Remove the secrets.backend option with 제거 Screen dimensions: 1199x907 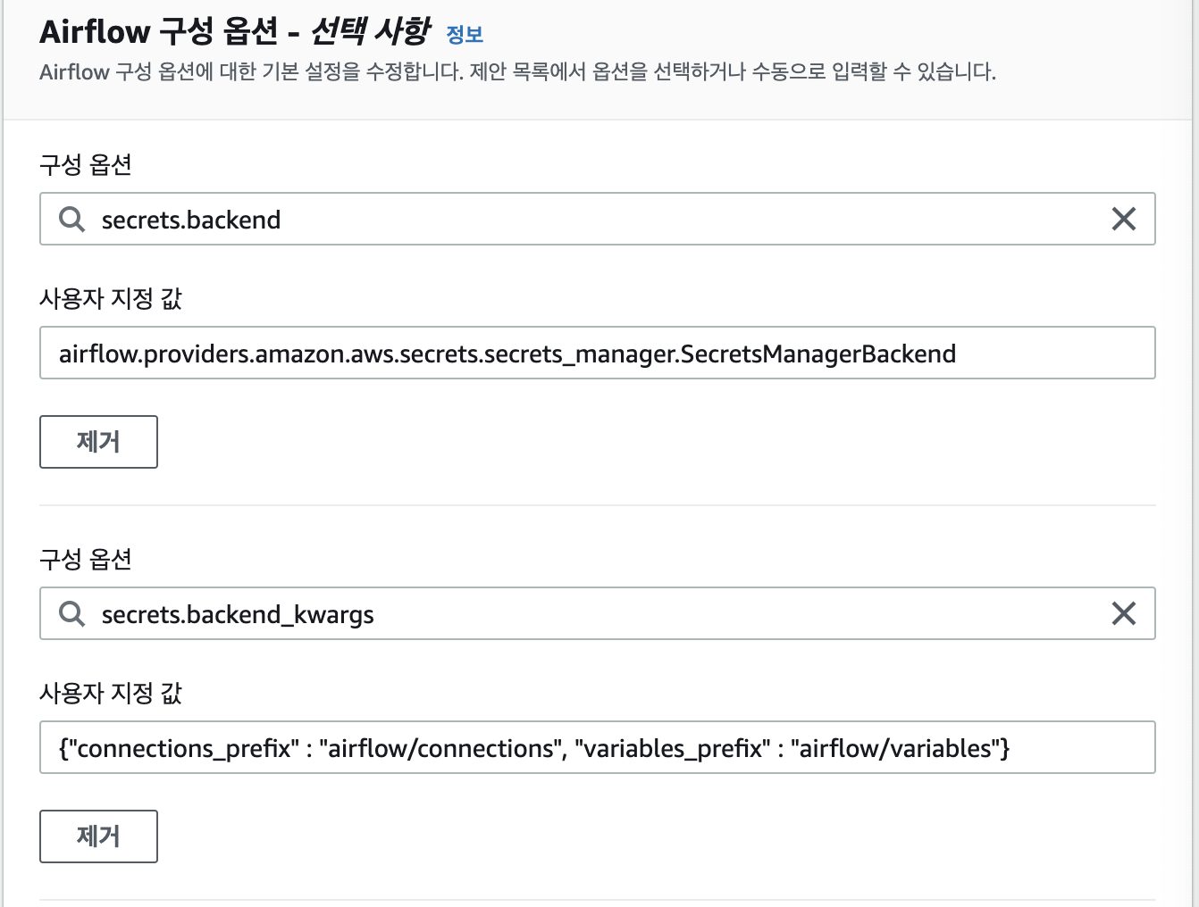click(98, 442)
